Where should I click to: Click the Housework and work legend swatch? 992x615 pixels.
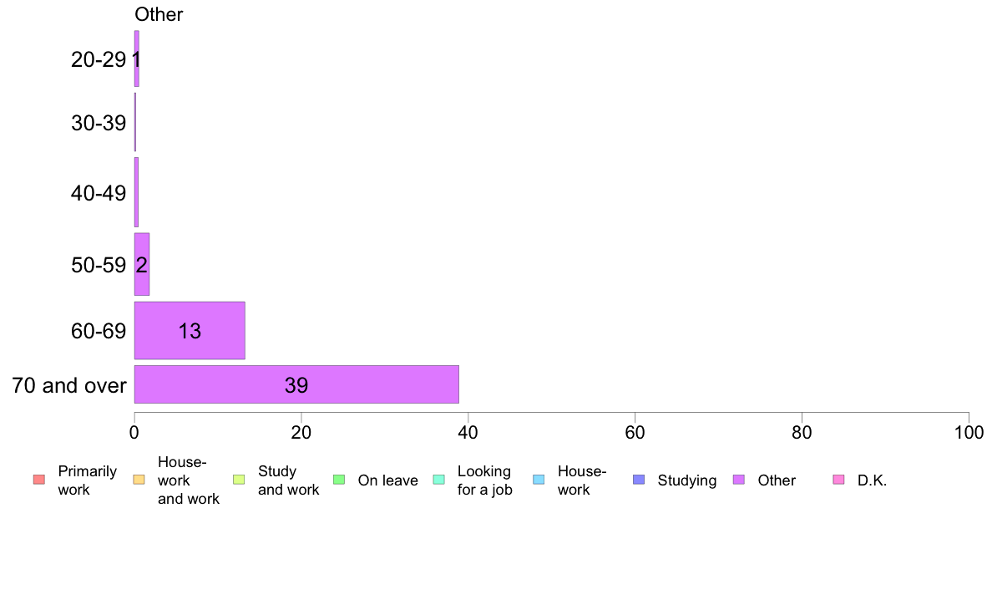point(139,480)
